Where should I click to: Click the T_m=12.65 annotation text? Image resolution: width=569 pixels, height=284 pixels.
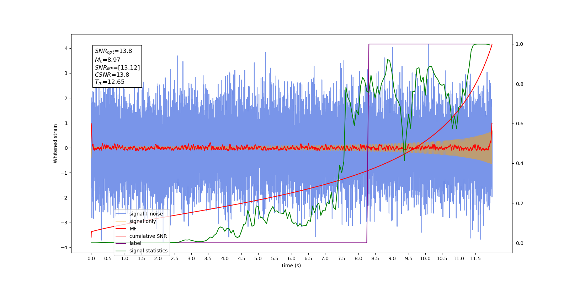coord(110,82)
